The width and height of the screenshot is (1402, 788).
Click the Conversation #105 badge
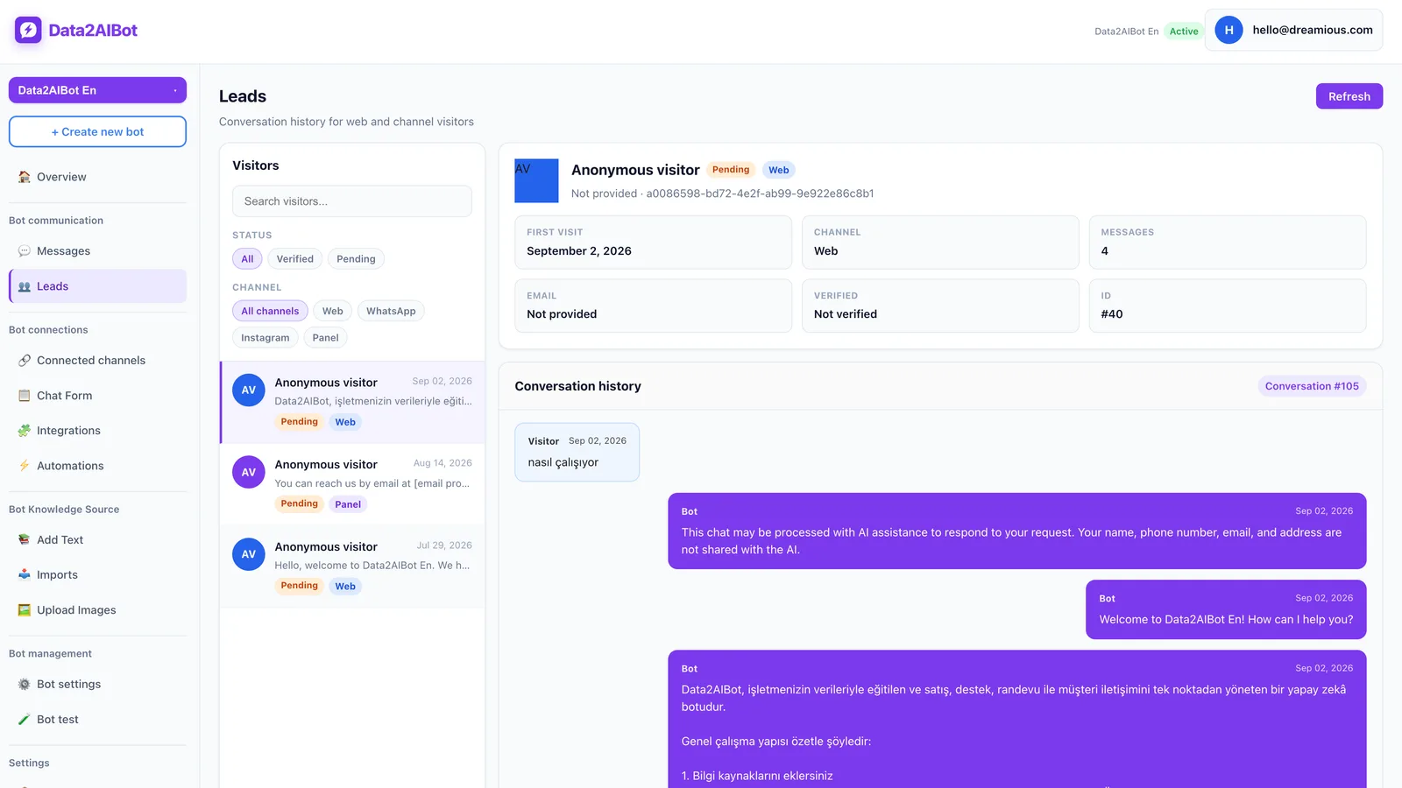1312,386
